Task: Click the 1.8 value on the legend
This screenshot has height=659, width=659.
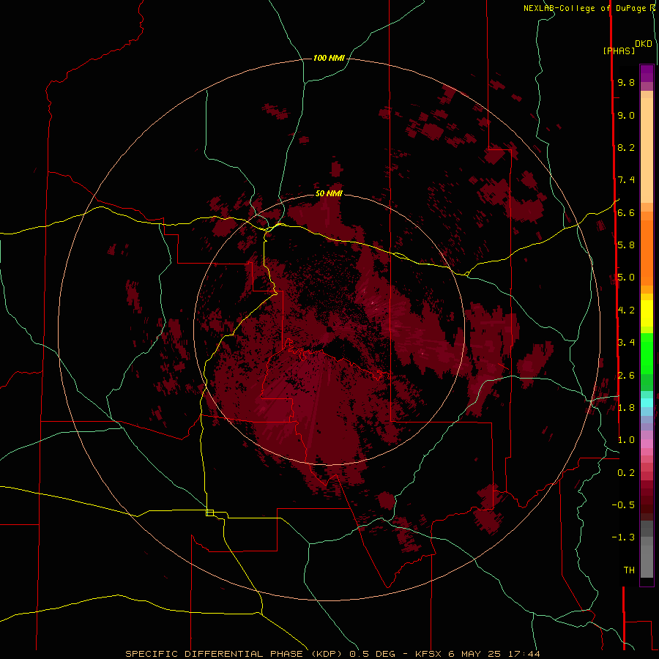Action: (x=626, y=408)
